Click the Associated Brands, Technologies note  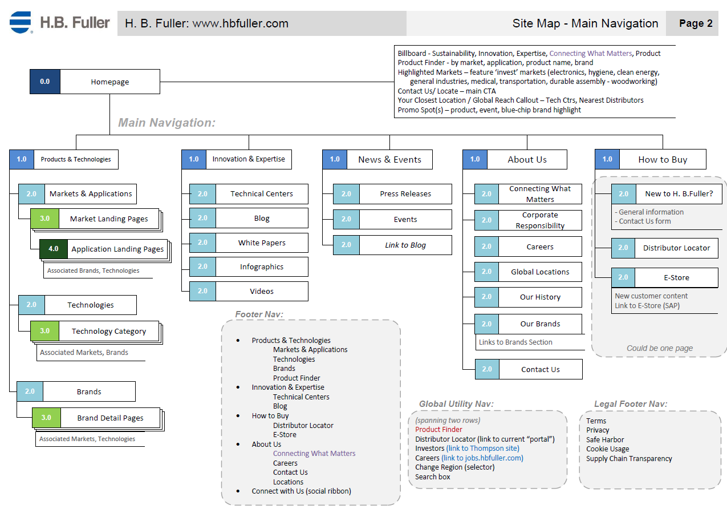pyautogui.click(x=93, y=270)
